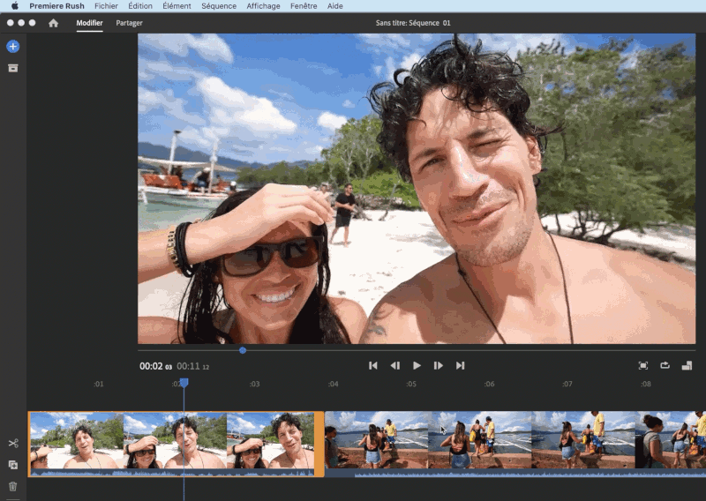This screenshot has height=501, width=706.
Task: Jump to the previous edit point
Action: (x=373, y=365)
